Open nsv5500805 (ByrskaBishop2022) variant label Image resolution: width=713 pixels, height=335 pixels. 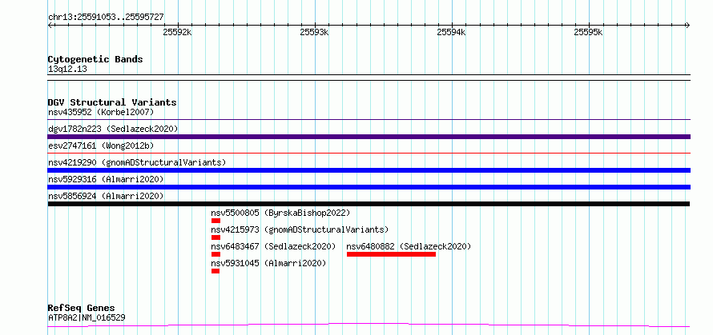(x=280, y=213)
